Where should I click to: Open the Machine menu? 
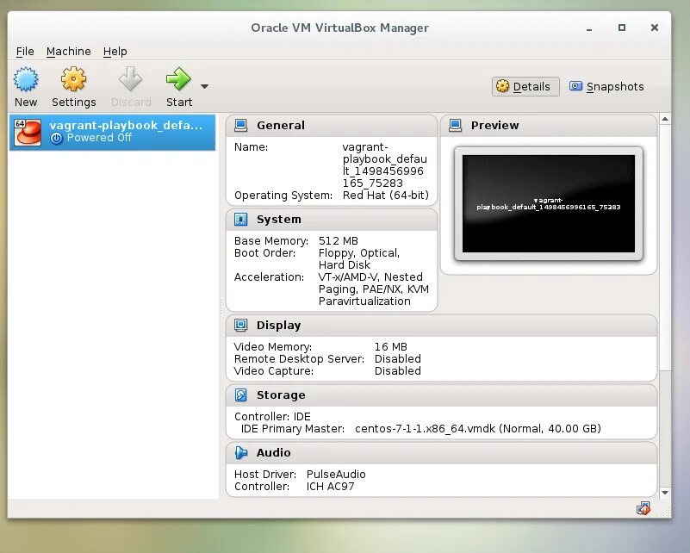(69, 51)
